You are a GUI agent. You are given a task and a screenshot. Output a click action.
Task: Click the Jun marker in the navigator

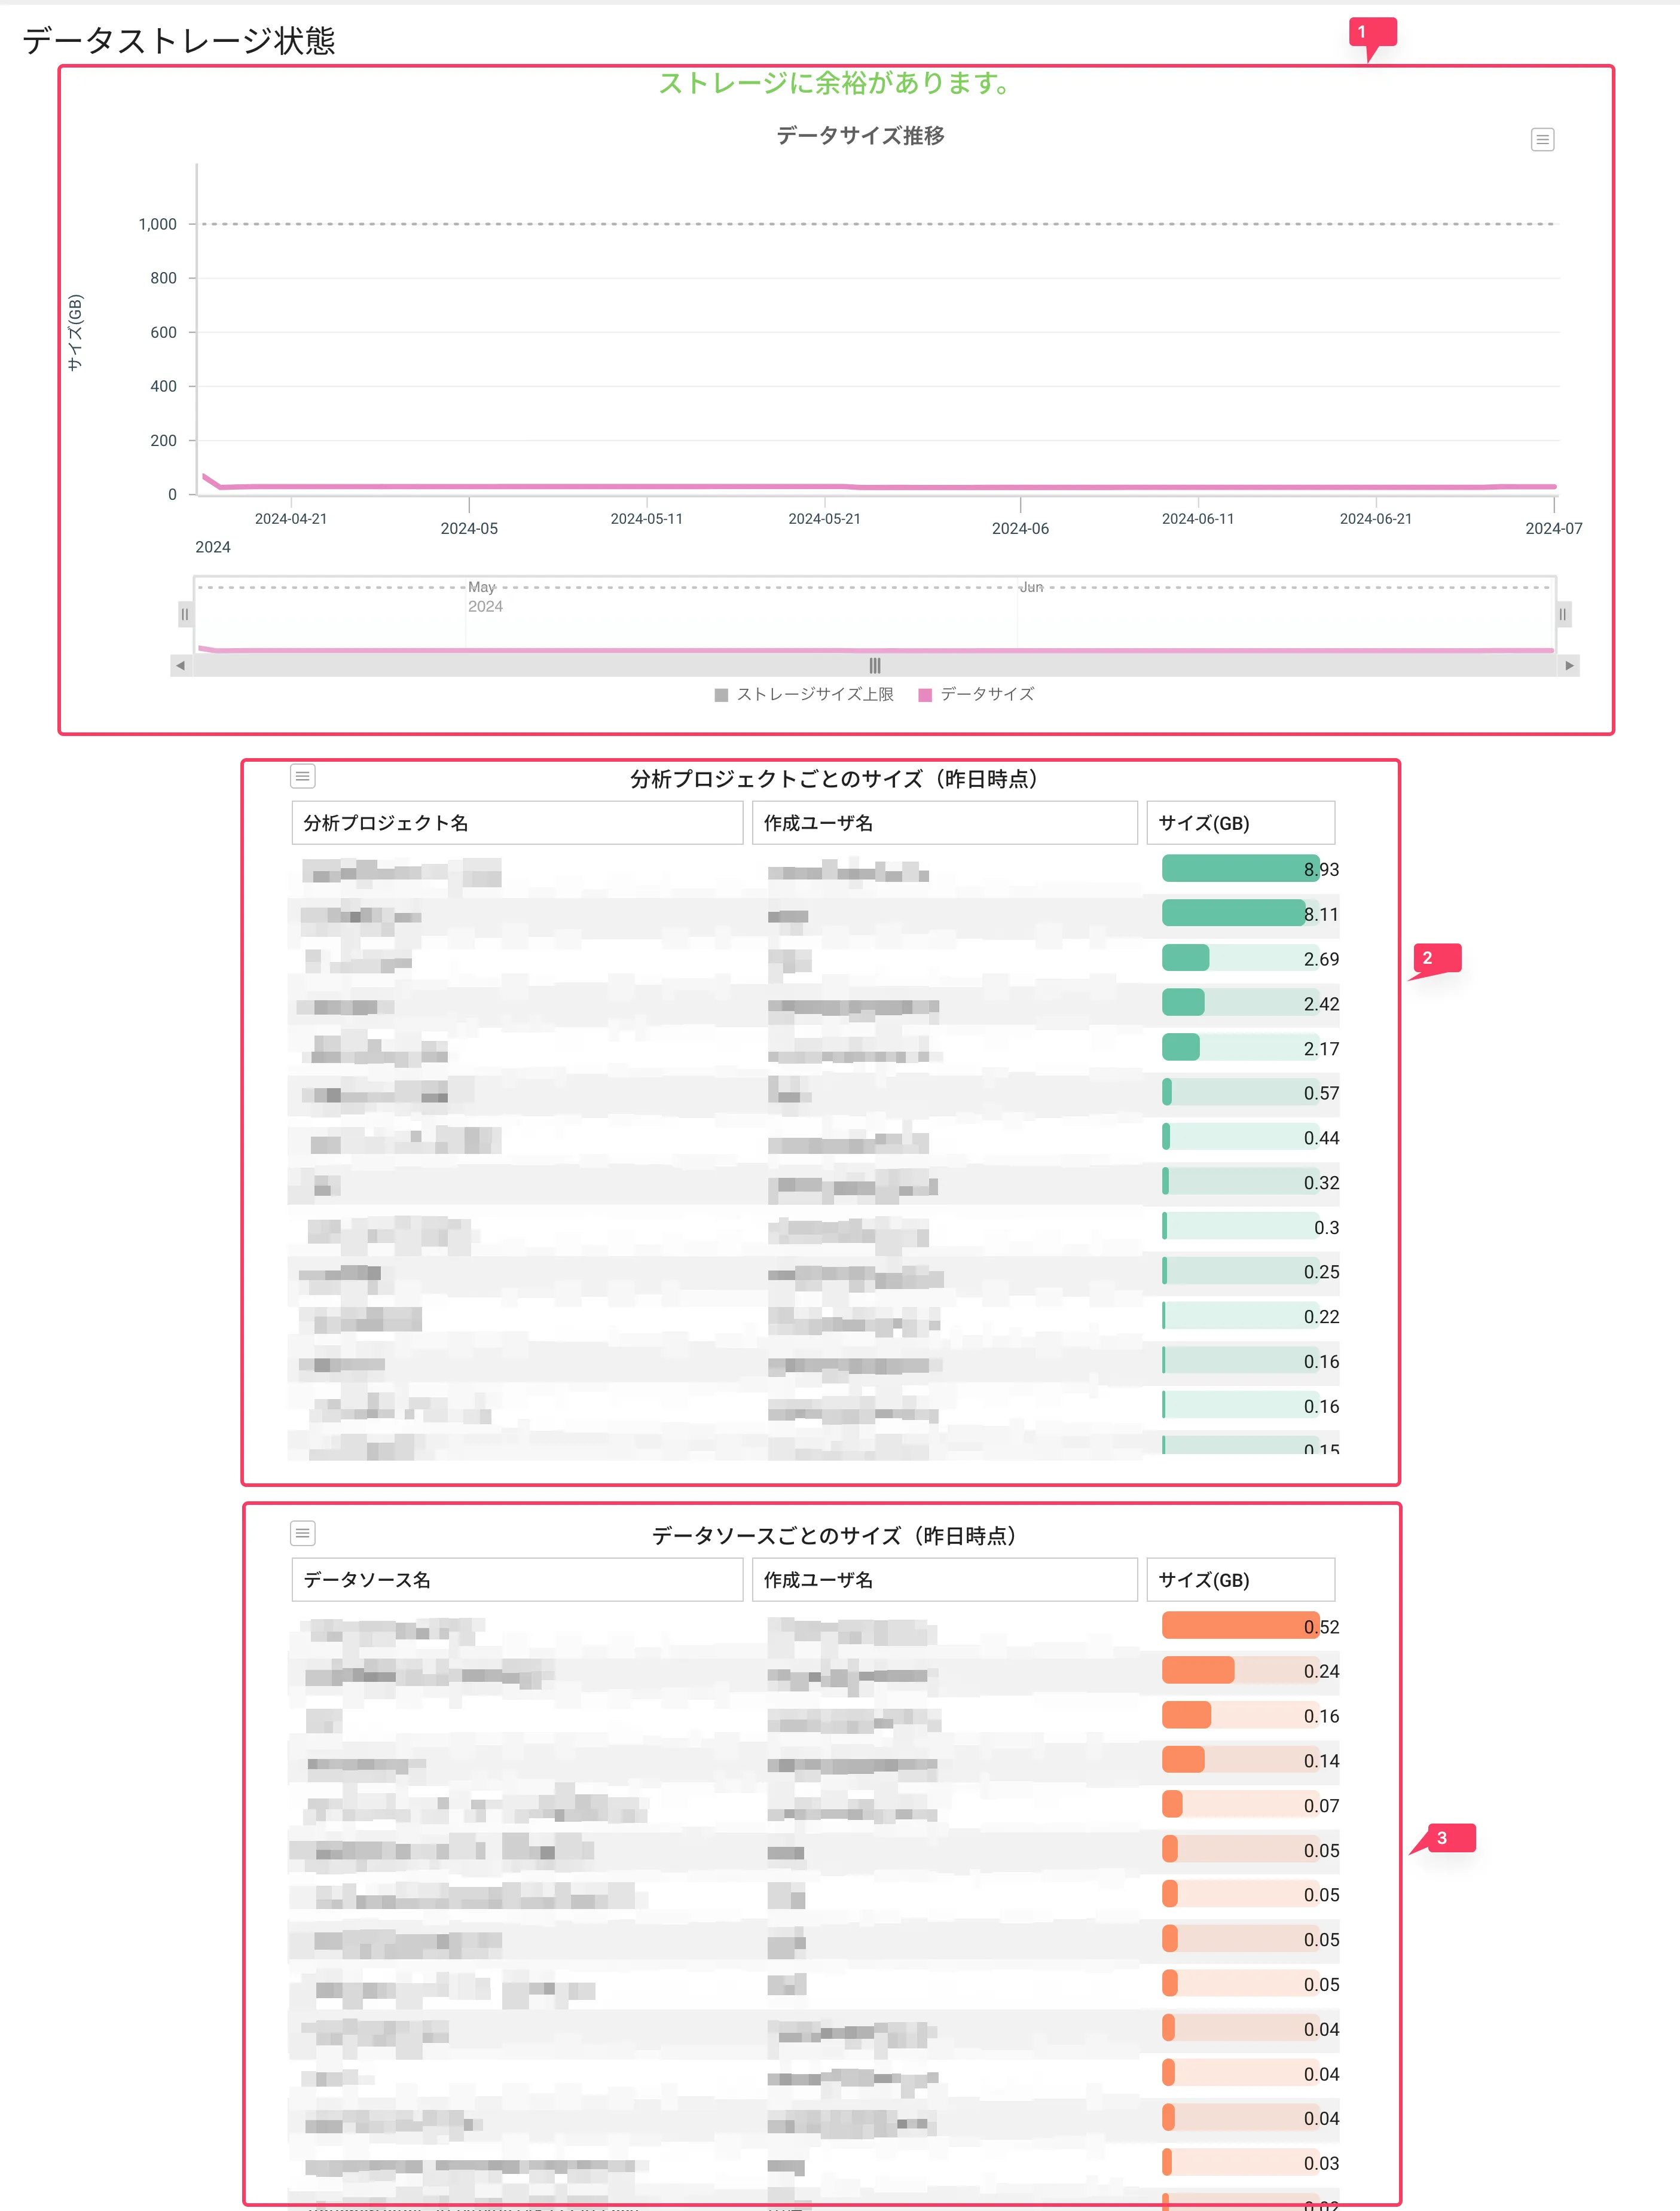coord(1031,588)
